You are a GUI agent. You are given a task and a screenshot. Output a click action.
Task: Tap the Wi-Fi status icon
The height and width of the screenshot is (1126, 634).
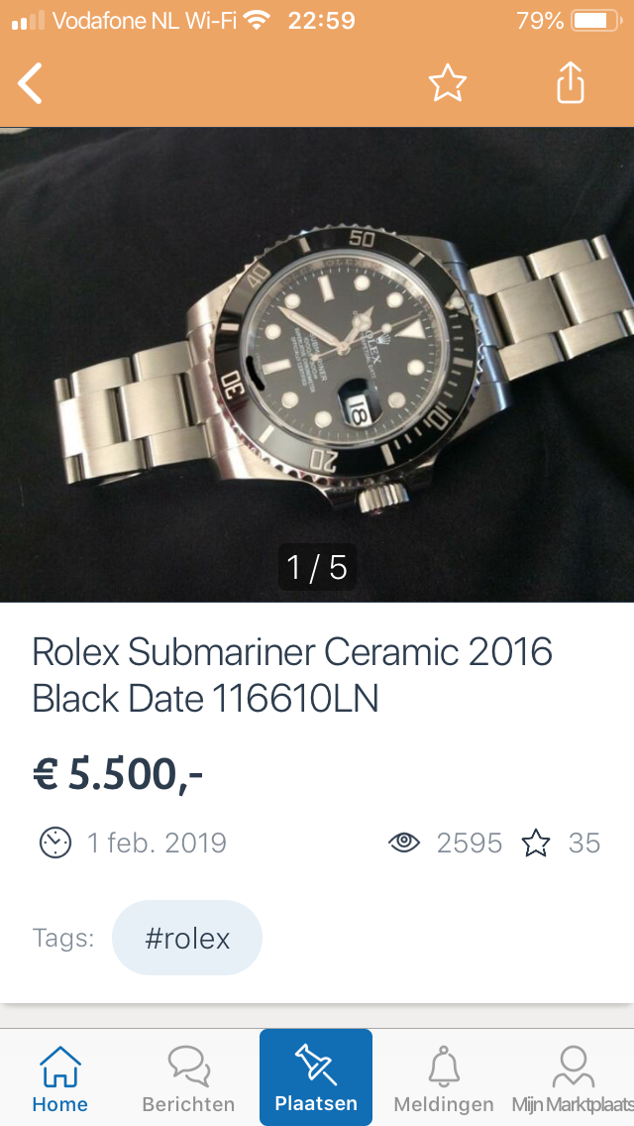pos(257,20)
